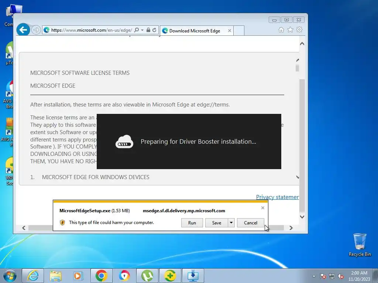Select the AVG Browser desktop shortcut
The height and width of the screenshot is (283, 378).
pyautogui.click(x=8, y=95)
